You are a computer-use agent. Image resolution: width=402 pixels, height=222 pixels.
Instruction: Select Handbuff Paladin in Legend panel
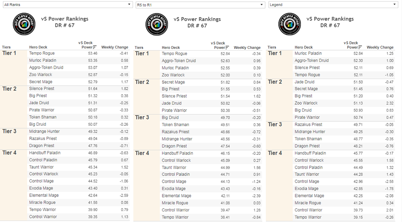[x=310, y=153]
